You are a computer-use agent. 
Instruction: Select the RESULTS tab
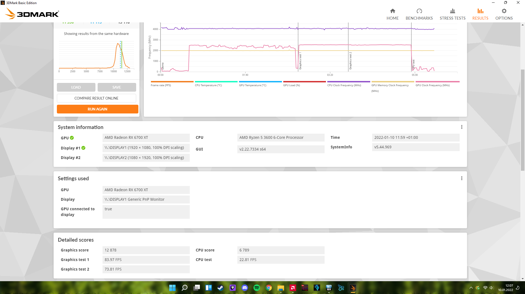(480, 14)
